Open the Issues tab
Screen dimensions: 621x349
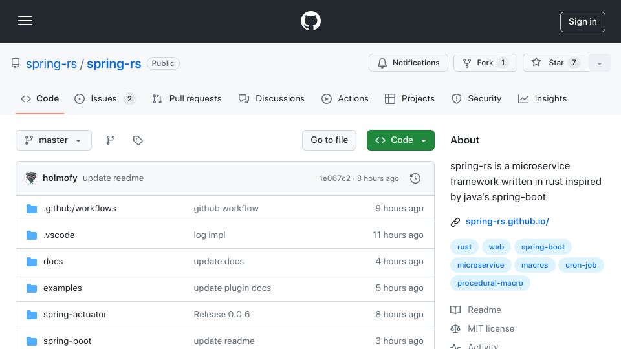(105, 98)
